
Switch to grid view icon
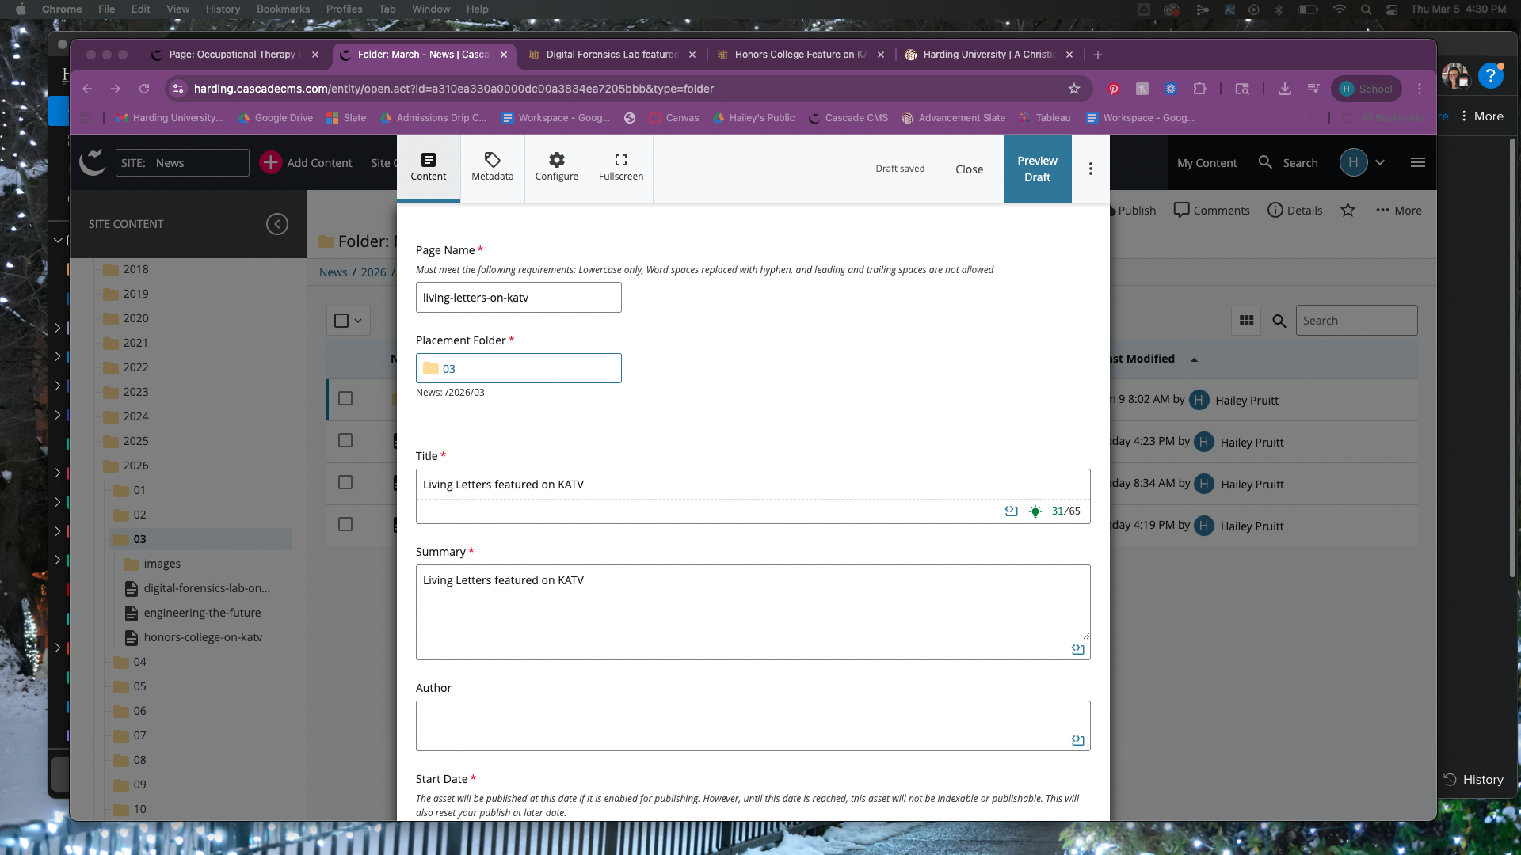coord(1246,321)
